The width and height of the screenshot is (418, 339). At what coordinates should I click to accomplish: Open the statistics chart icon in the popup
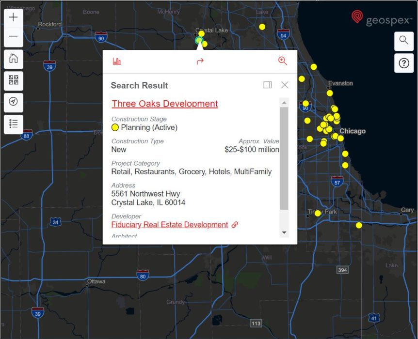point(116,61)
